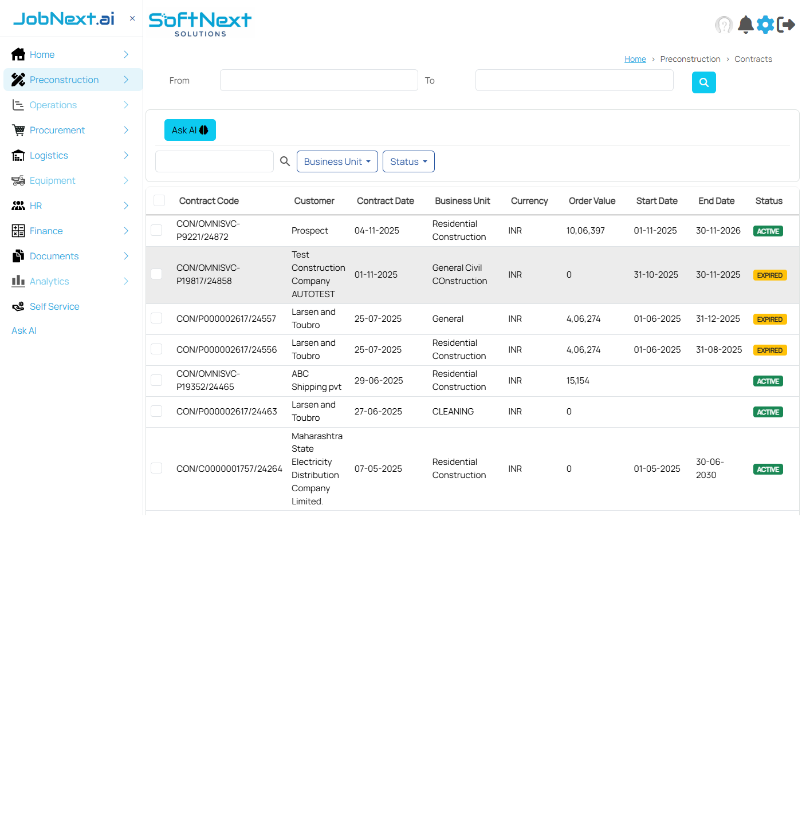Screen dimensions: 802x829
Task: Expand the Preconstruction sidebar chevron
Action: point(126,80)
